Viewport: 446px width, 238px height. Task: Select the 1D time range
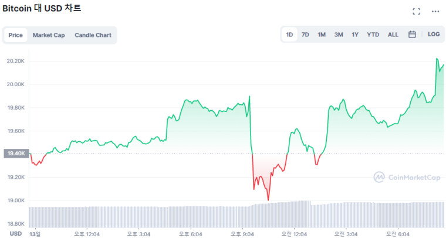pyautogui.click(x=289, y=35)
